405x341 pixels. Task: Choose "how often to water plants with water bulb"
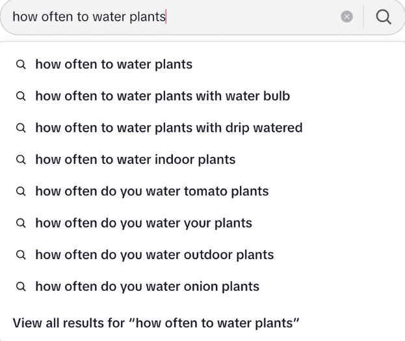tap(163, 96)
